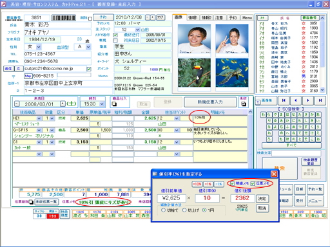The width and height of the screenshot is (330, 247).
Task: Click the -1% button in discount dialog
Action: [x=218, y=184]
